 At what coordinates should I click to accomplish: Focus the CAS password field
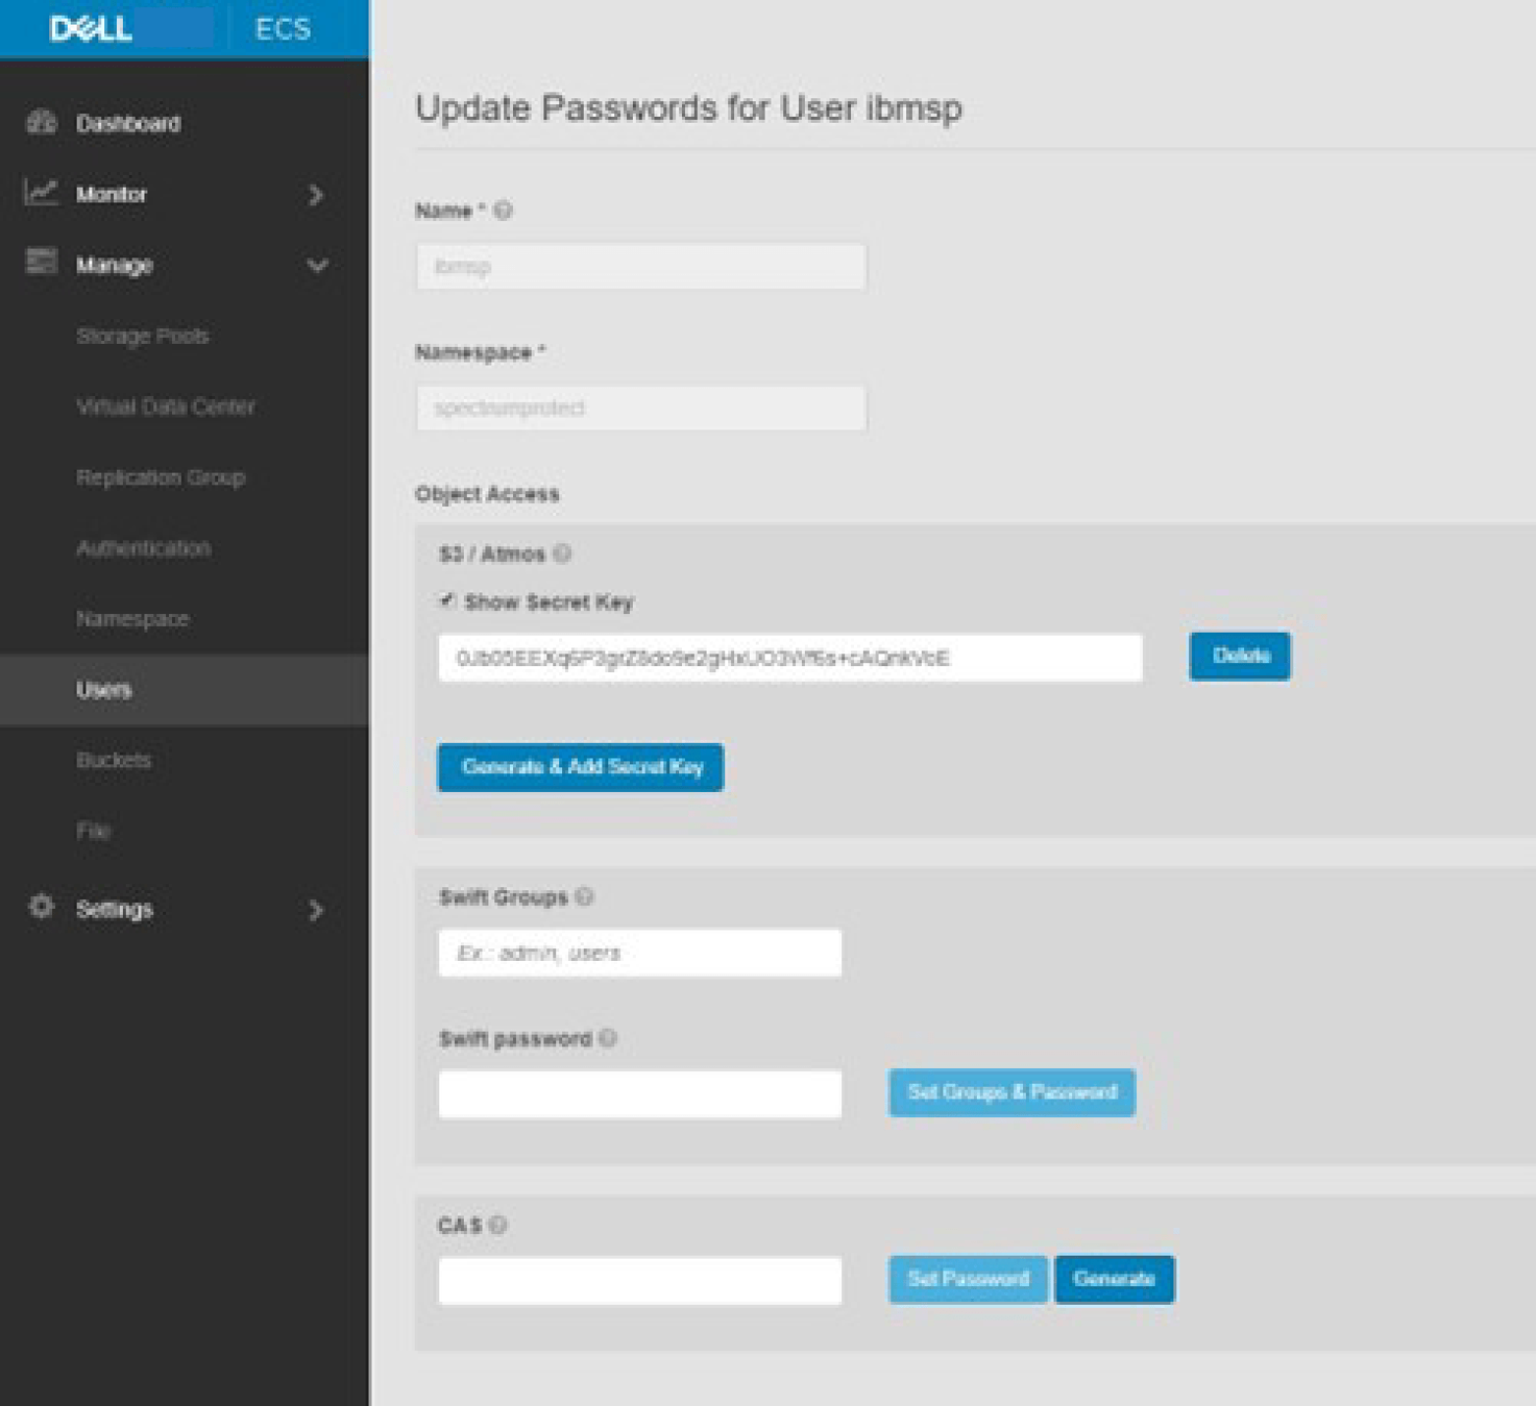coord(640,1280)
